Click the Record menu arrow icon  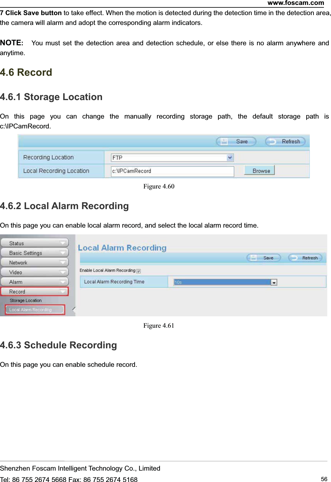[x=63, y=291]
